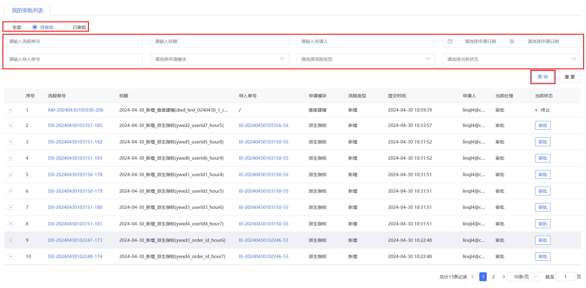
Task: Expand row 6 with plus icon
Action: coord(10,191)
